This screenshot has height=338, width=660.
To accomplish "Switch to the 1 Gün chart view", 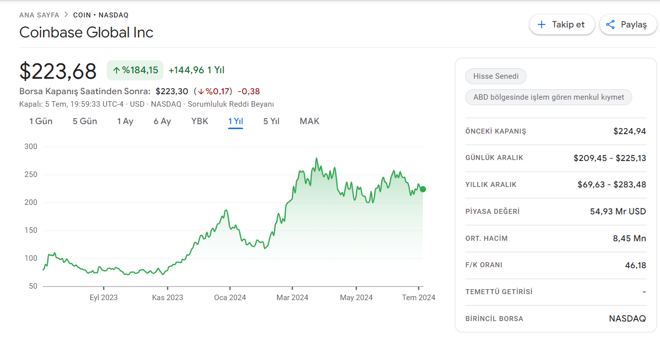I will [40, 121].
